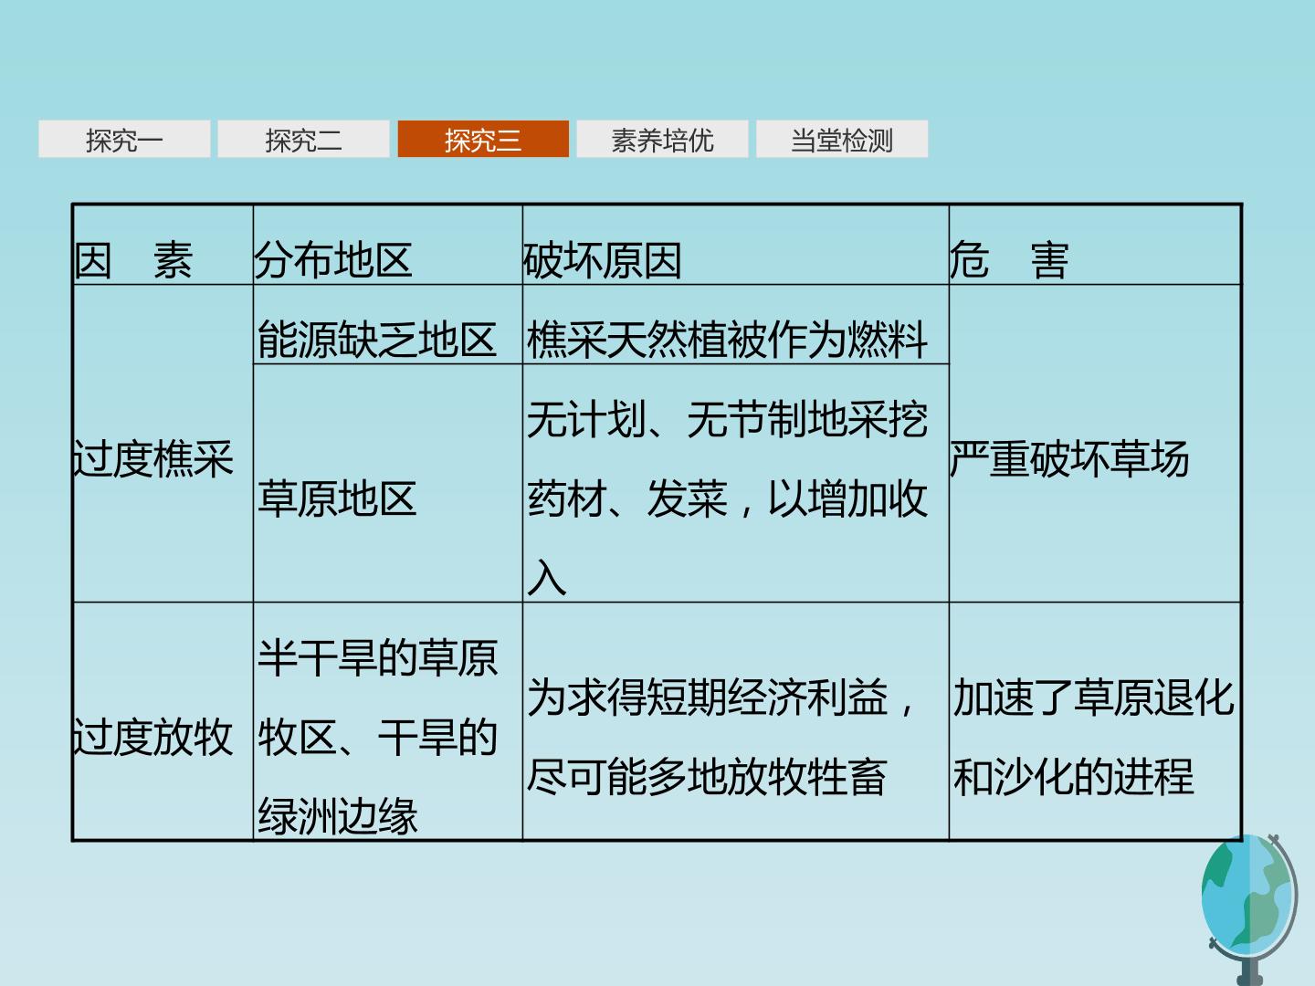Select the 为求得短期经济利益 cause cell
This screenshot has height=986, width=1315.
point(735,721)
